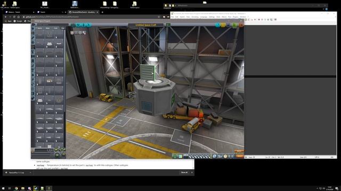This screenshot has width=341, height=191.
Task: Sort parts by Name
Action: click(39, 28)
